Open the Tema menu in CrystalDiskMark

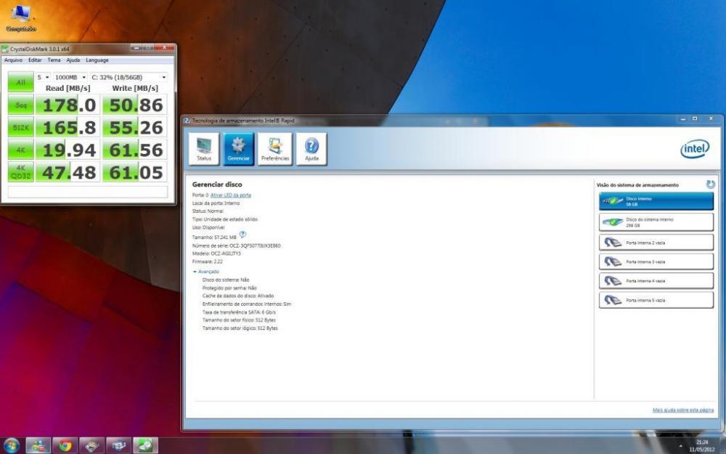coord(54,60)
